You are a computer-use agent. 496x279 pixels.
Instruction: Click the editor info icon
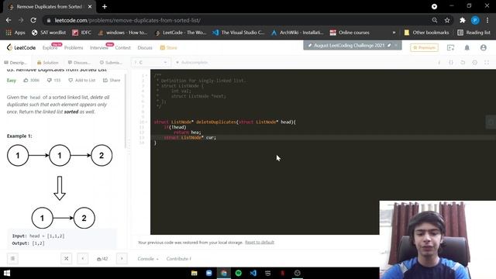pos(439,63)
